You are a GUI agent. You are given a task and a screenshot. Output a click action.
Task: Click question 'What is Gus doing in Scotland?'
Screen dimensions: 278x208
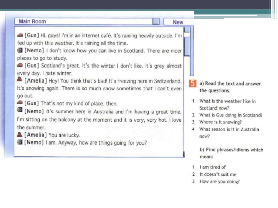tap(231, 115)
